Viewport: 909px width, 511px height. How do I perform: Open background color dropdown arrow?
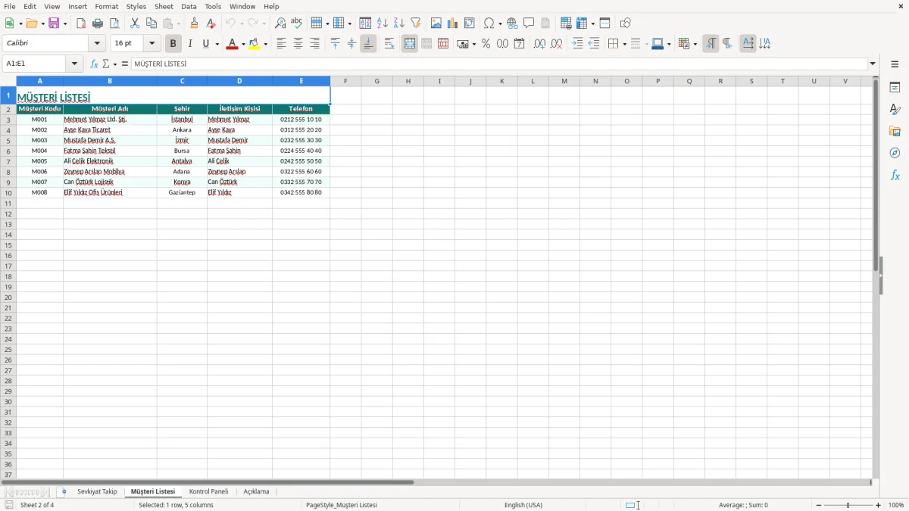click(x=265, y=45)
